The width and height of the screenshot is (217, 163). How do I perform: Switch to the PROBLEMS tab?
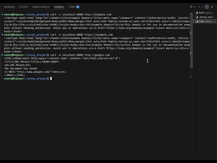click(x=9, y=7)
